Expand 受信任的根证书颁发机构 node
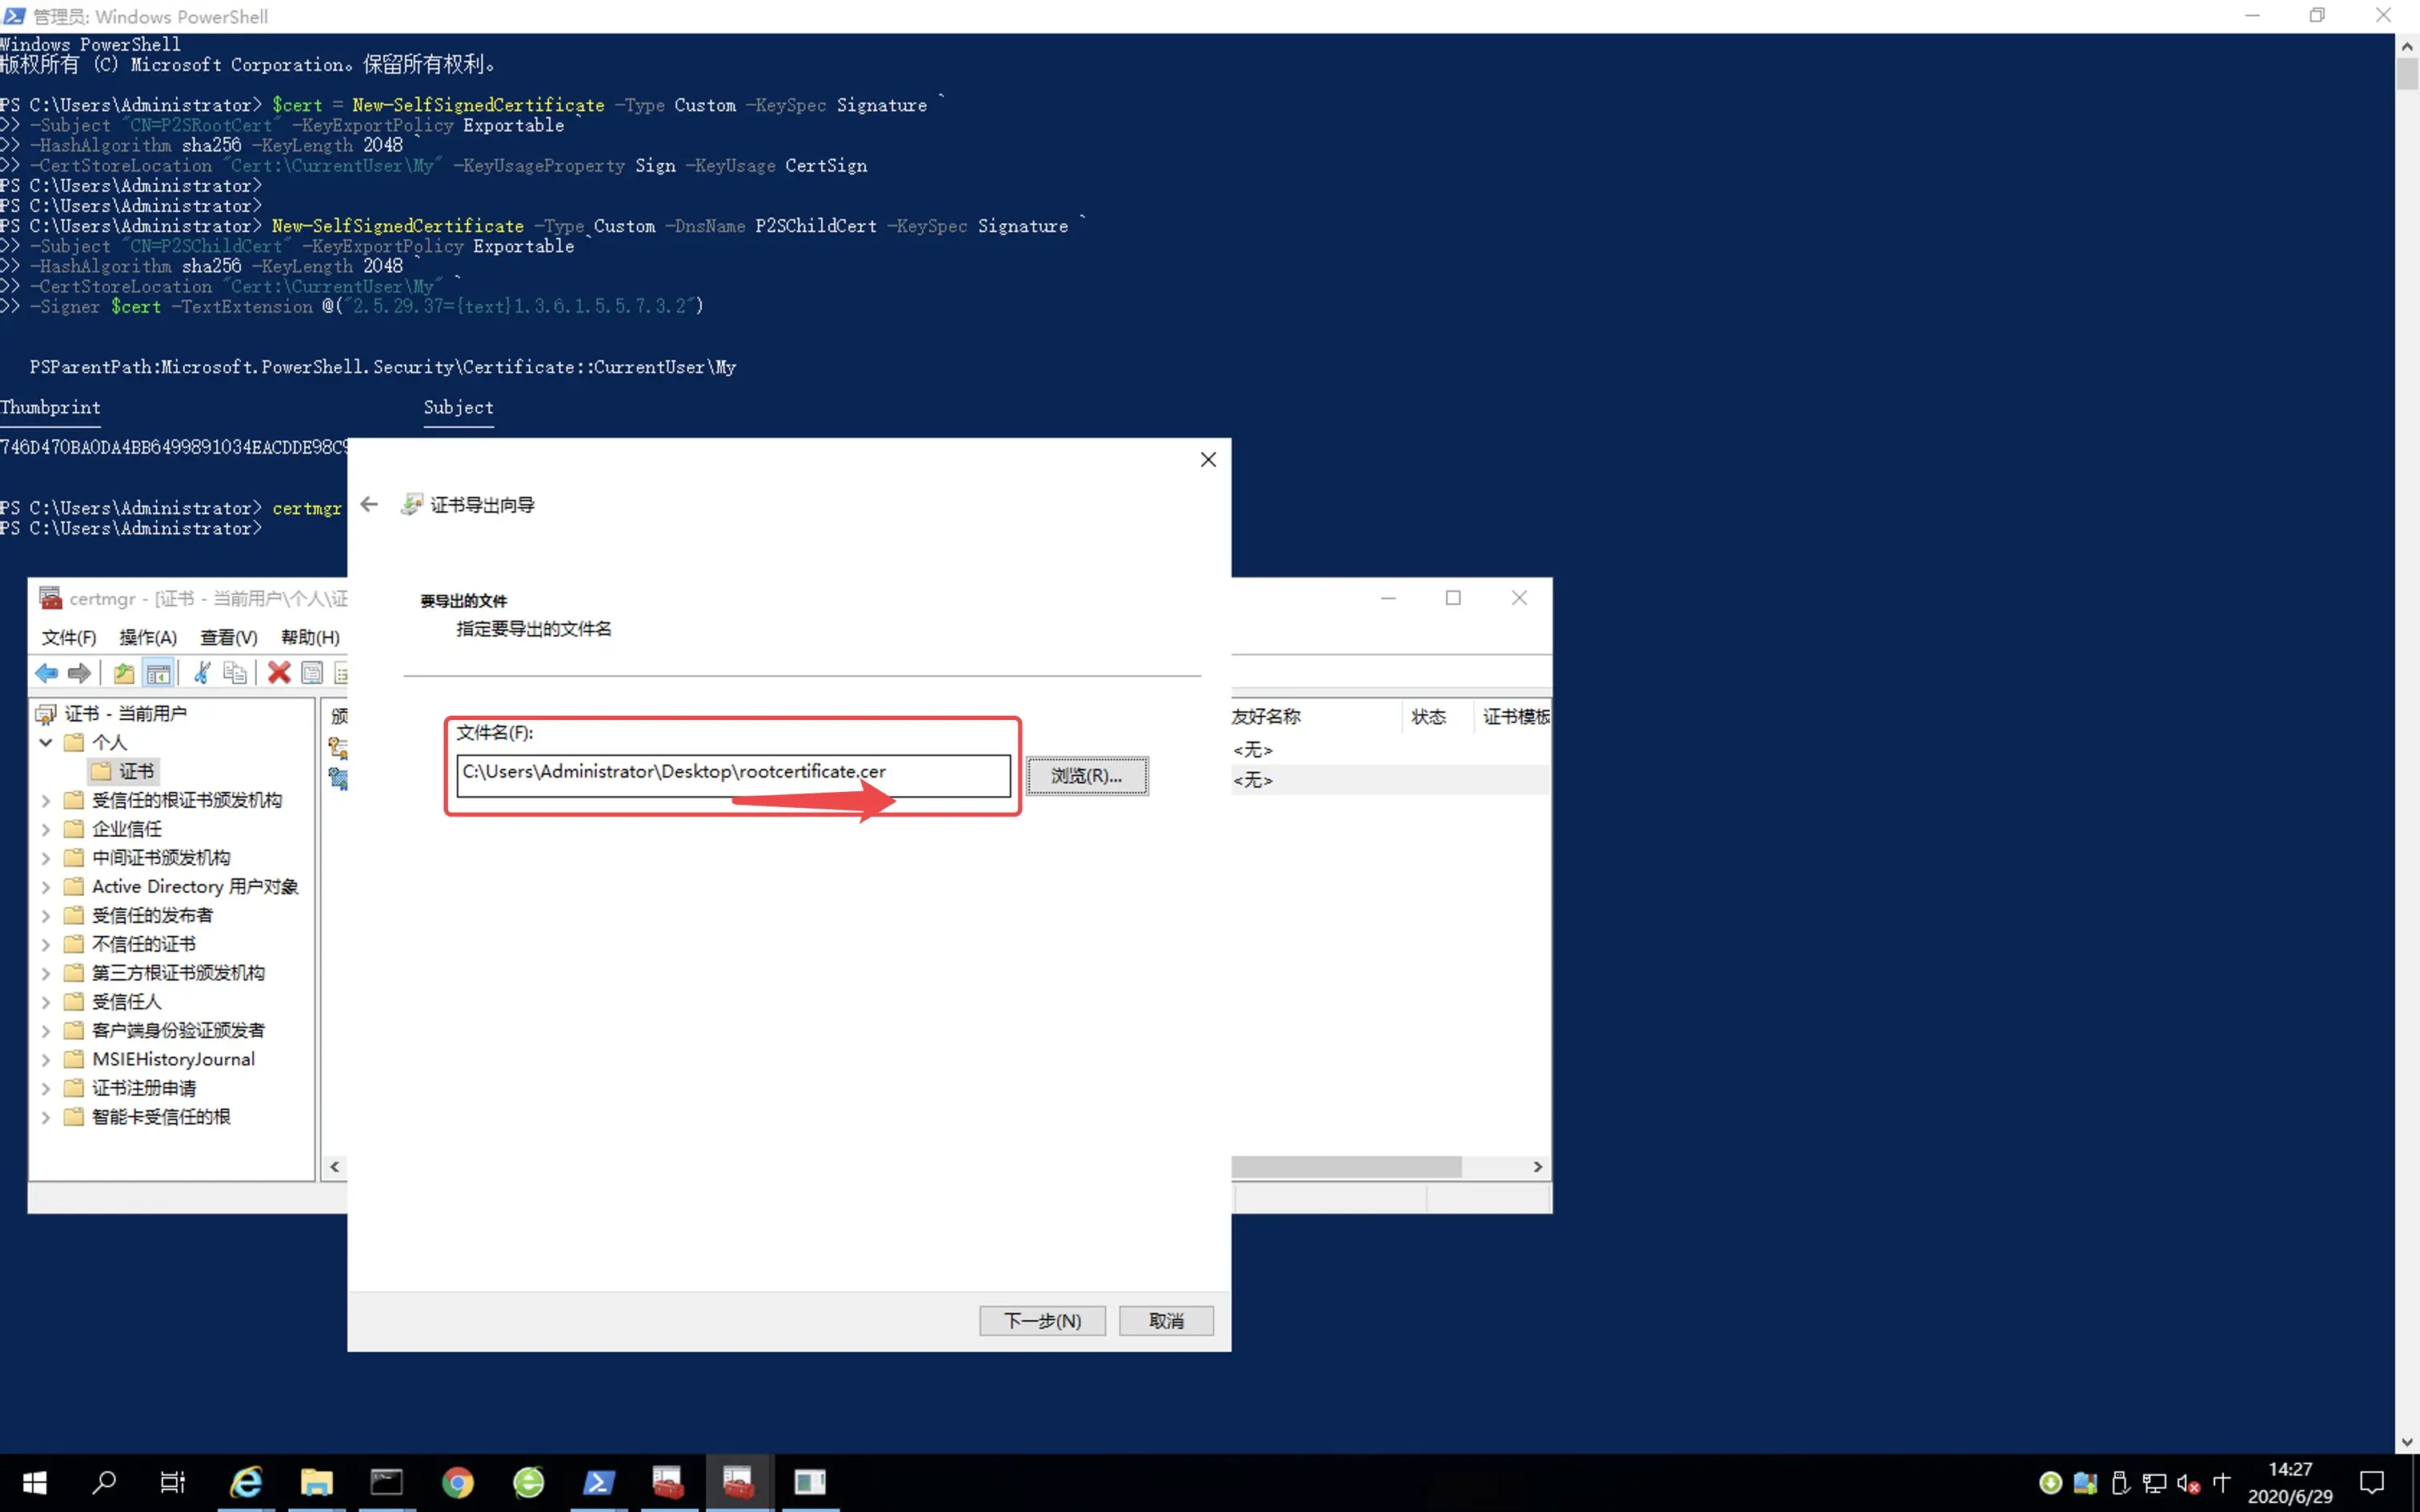The height and width of the screenshot is (1512, 2420). tap(46, 800)
